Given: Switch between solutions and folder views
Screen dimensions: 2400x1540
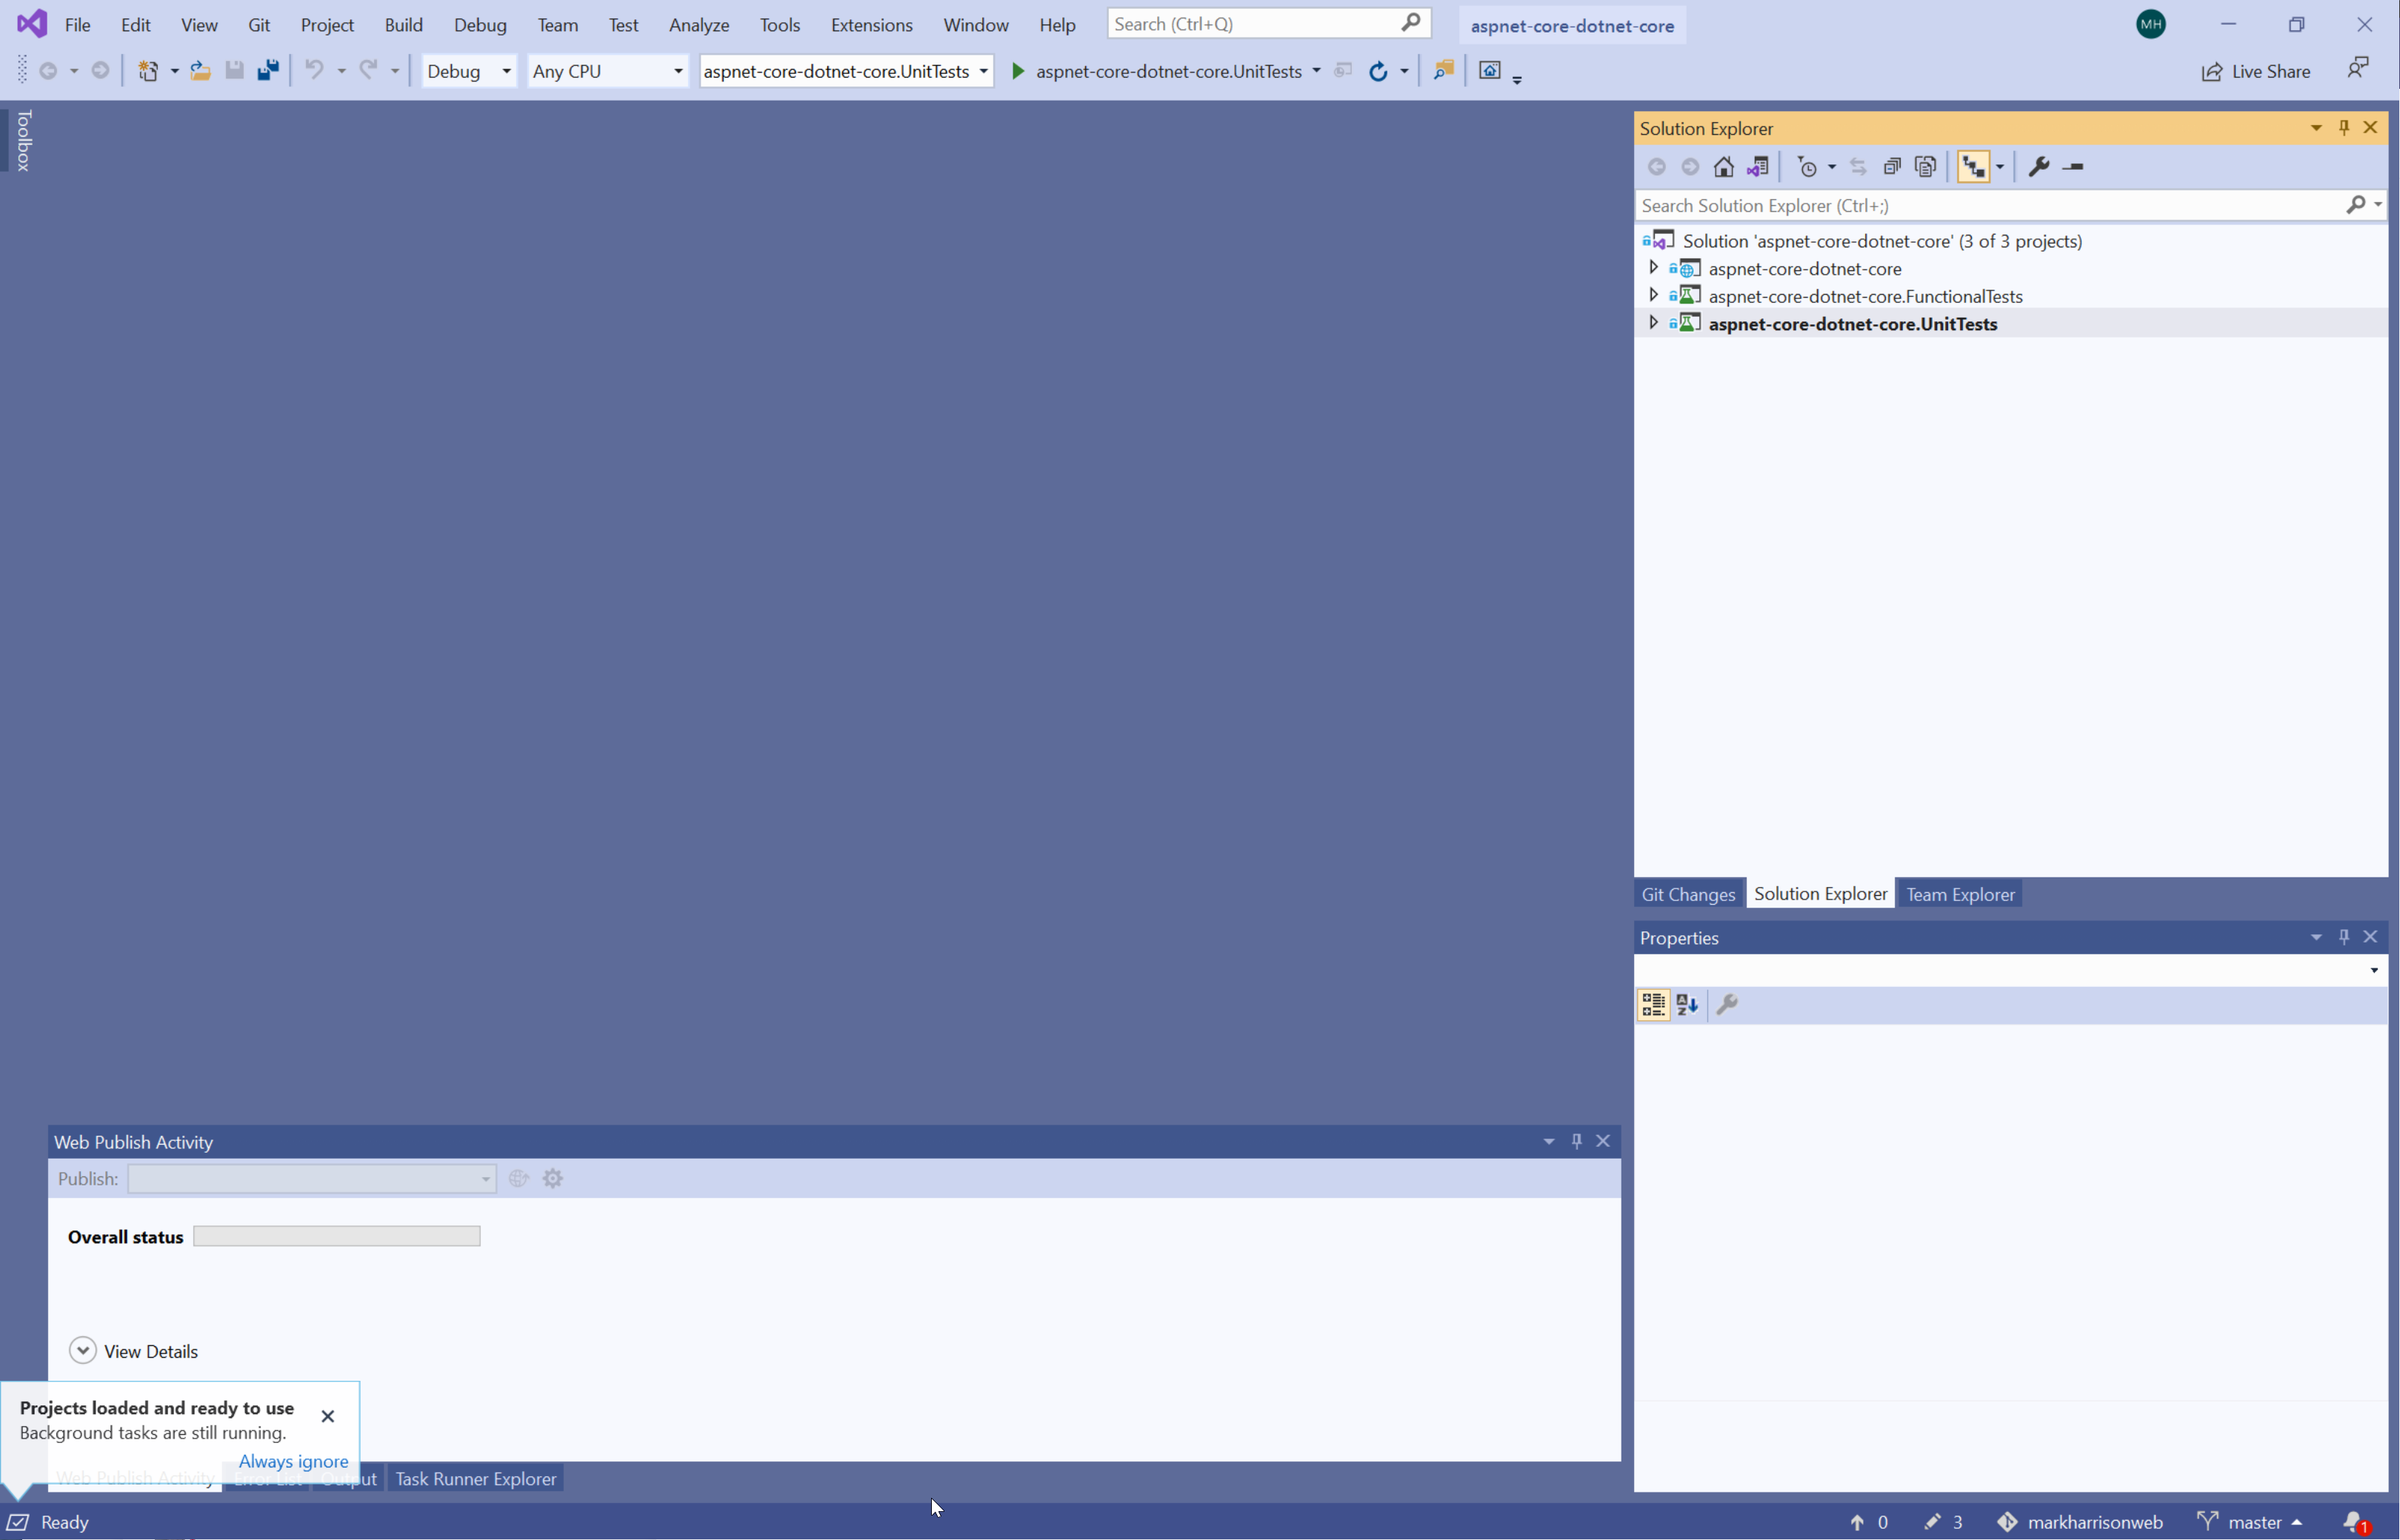Looking at the screenshot, I should (1758, 167).
